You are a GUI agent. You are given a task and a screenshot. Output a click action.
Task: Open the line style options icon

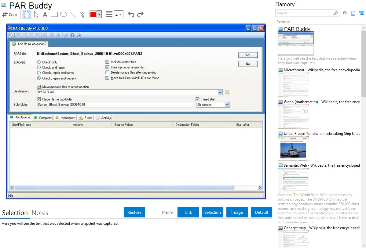(109, 14)
